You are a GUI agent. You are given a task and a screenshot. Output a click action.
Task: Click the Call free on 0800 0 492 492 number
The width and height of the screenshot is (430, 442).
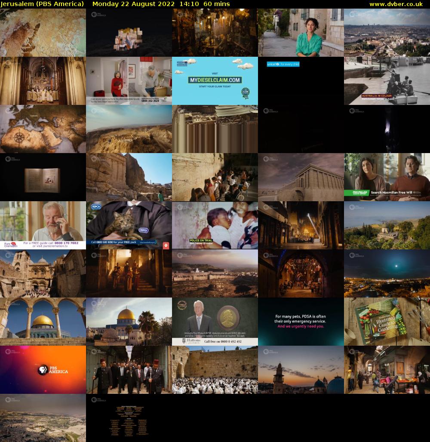pyautogui.click(x=224, y=341)
